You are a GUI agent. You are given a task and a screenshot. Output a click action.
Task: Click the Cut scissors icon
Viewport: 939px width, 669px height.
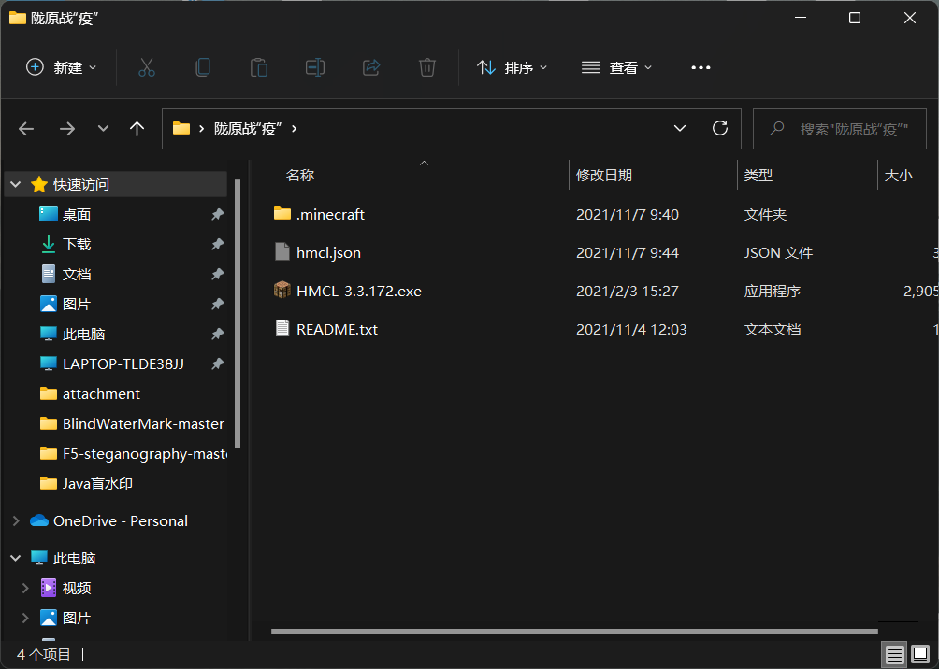(147, 67)
